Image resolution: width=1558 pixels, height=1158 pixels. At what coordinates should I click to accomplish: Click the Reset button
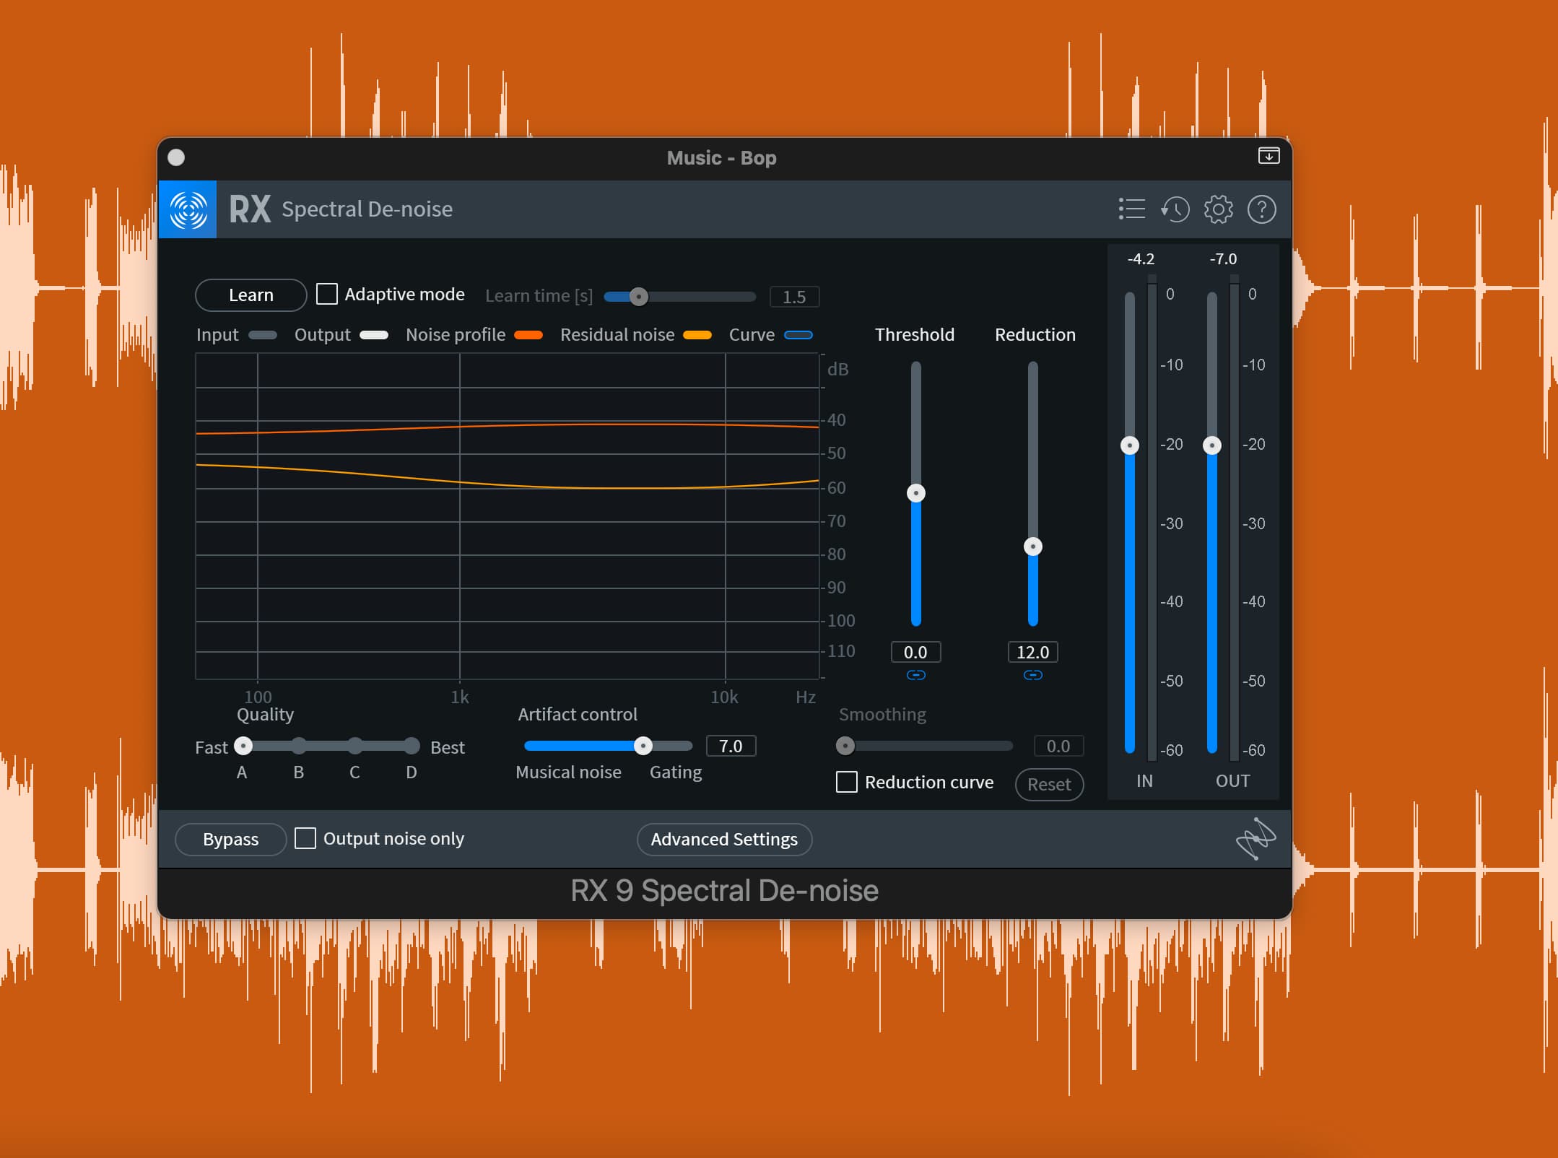pyautogui.click(x=1049, y=784)
